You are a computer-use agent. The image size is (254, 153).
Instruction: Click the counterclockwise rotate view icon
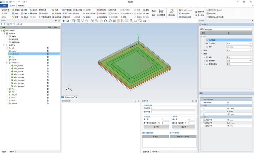click(x=110, y=21)
